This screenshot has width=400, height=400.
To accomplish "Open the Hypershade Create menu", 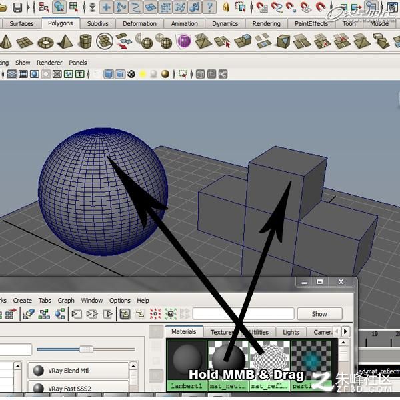I will [x=23, y=300].
